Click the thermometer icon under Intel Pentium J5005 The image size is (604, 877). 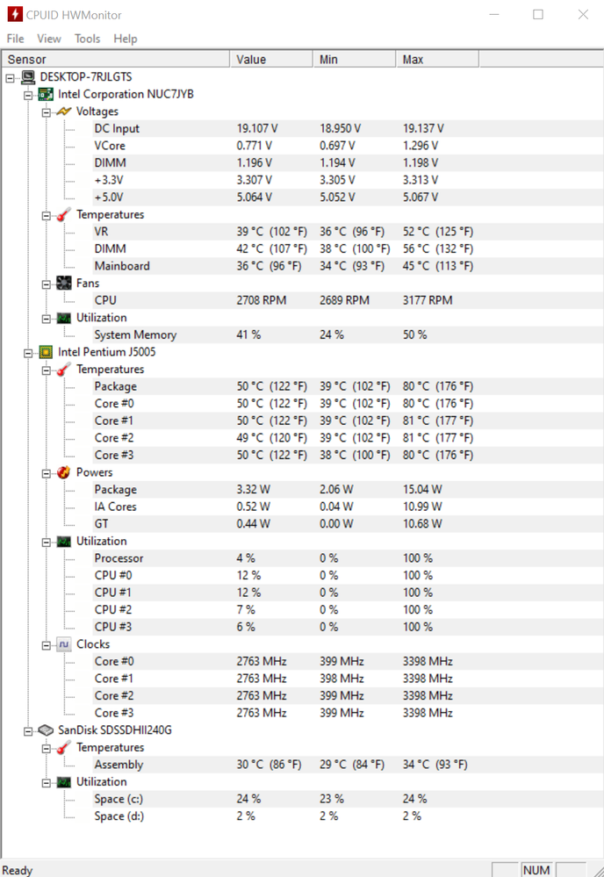click(x=64, y=369)
